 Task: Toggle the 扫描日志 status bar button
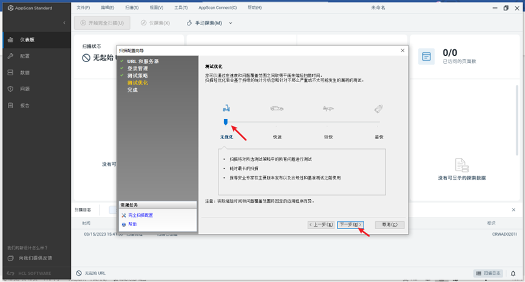tap(488, 273)
